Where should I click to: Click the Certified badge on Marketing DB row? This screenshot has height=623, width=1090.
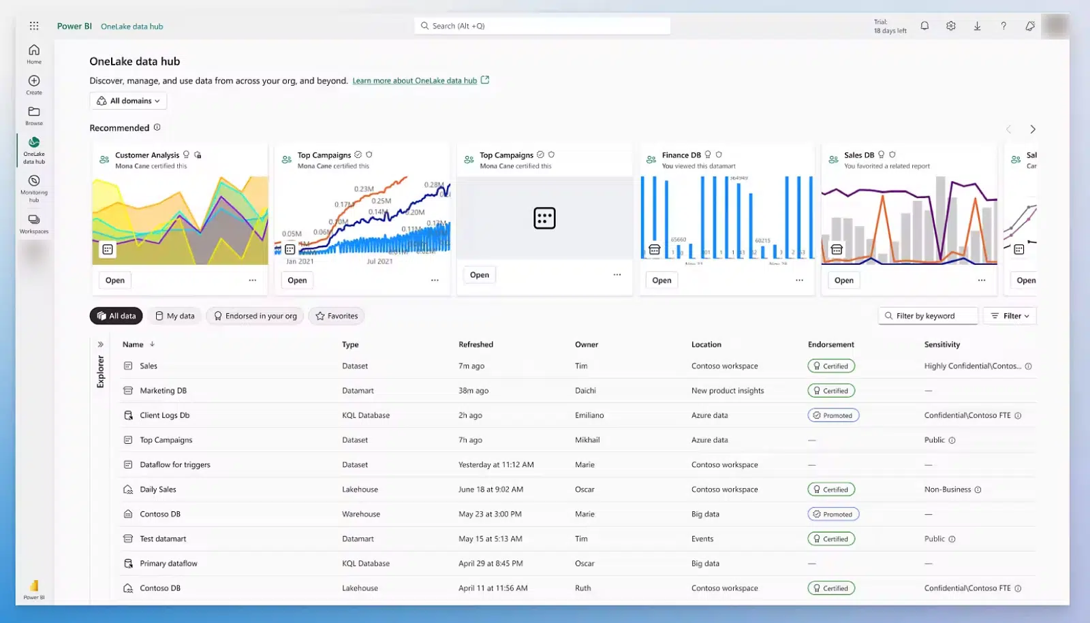(x=831, y=391)
